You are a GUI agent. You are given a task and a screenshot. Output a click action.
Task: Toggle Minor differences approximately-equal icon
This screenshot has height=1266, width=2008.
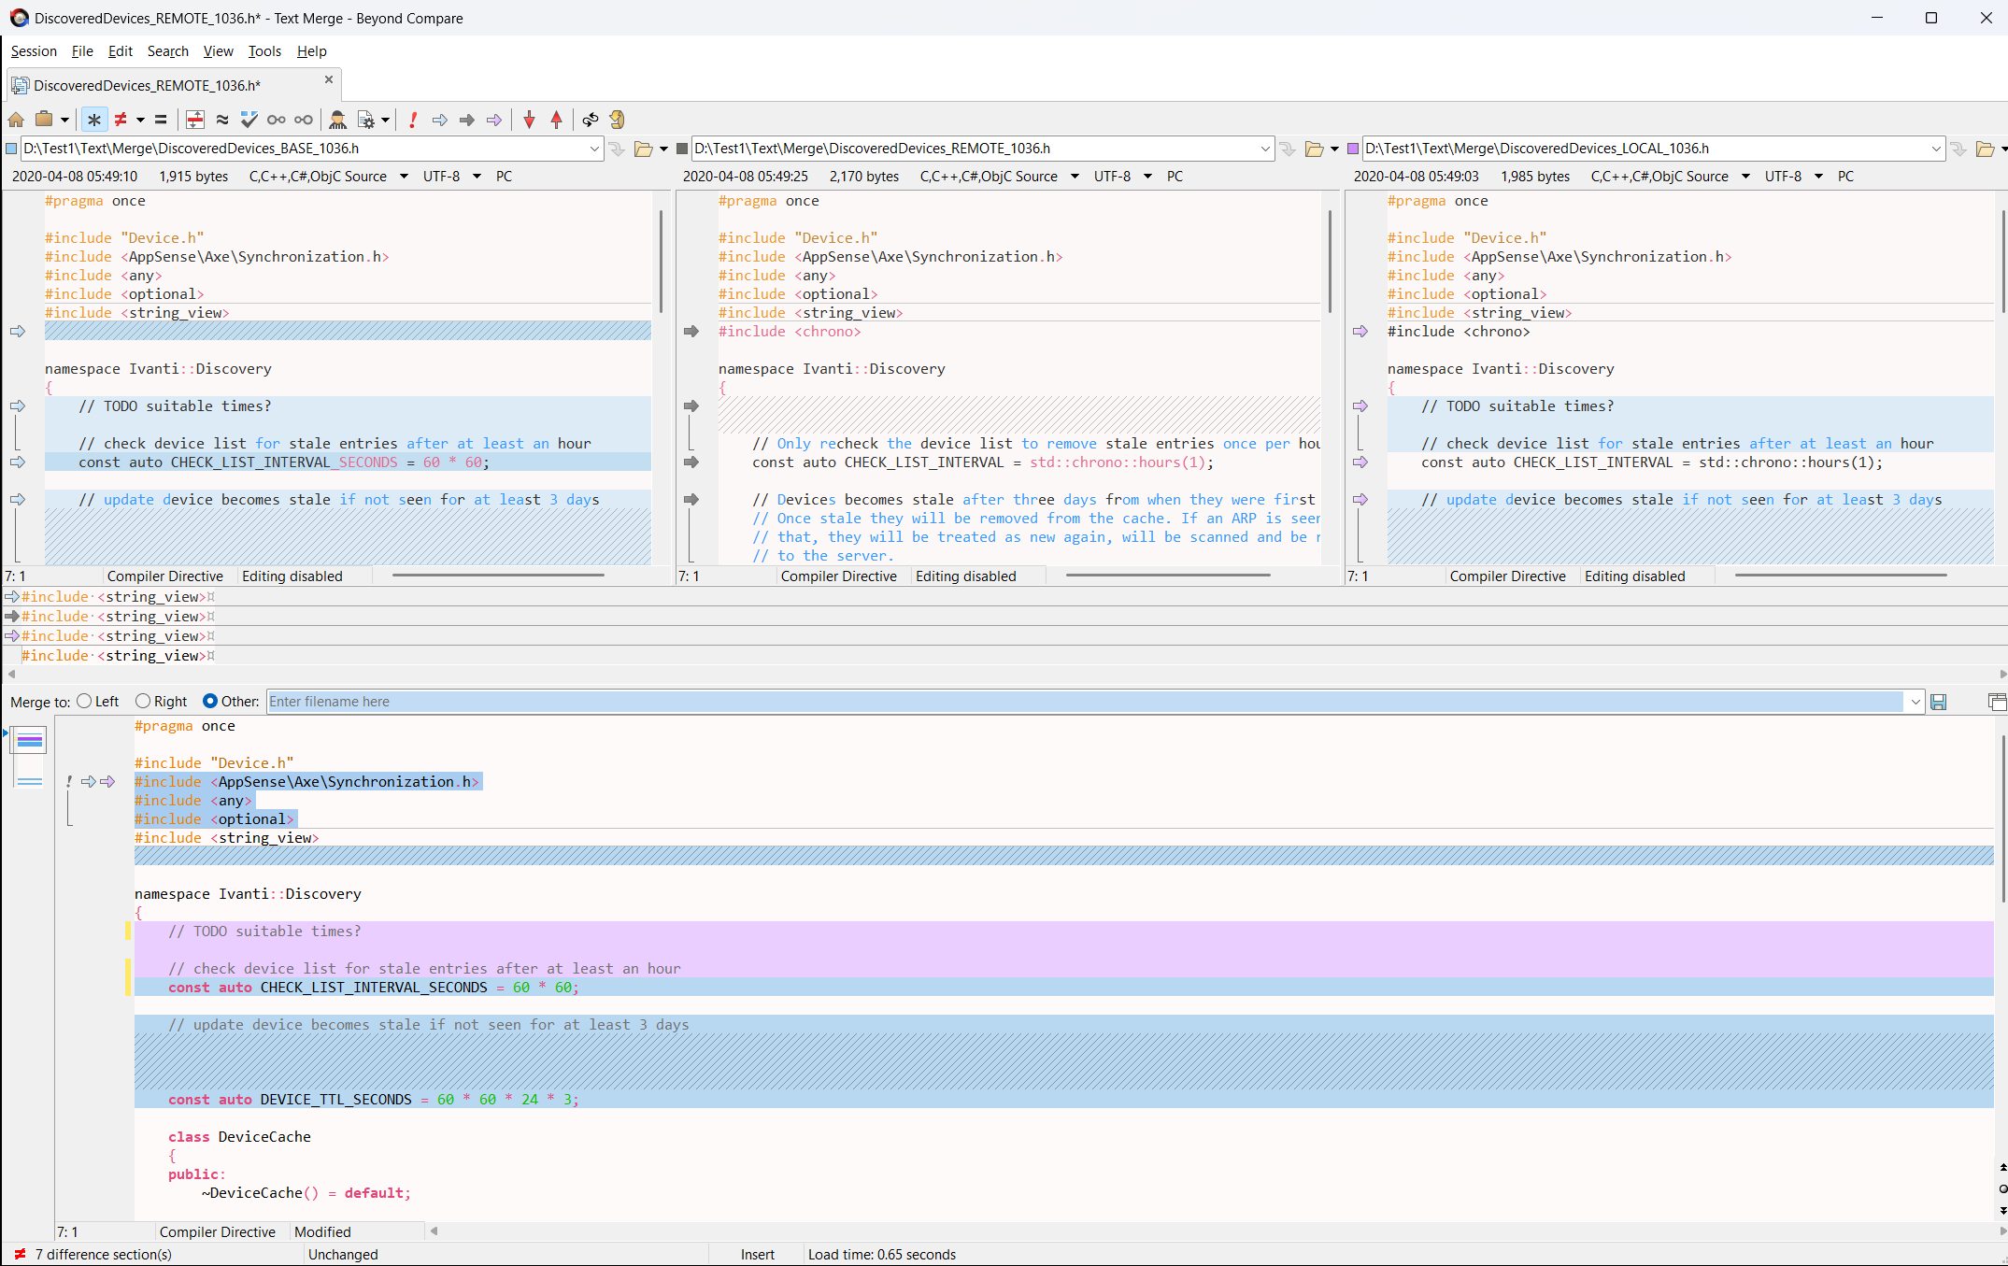pyautogui.click(x=222, y=120)
